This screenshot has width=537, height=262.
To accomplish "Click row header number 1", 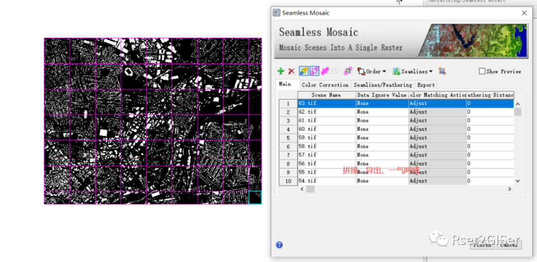I will (288, 103).
